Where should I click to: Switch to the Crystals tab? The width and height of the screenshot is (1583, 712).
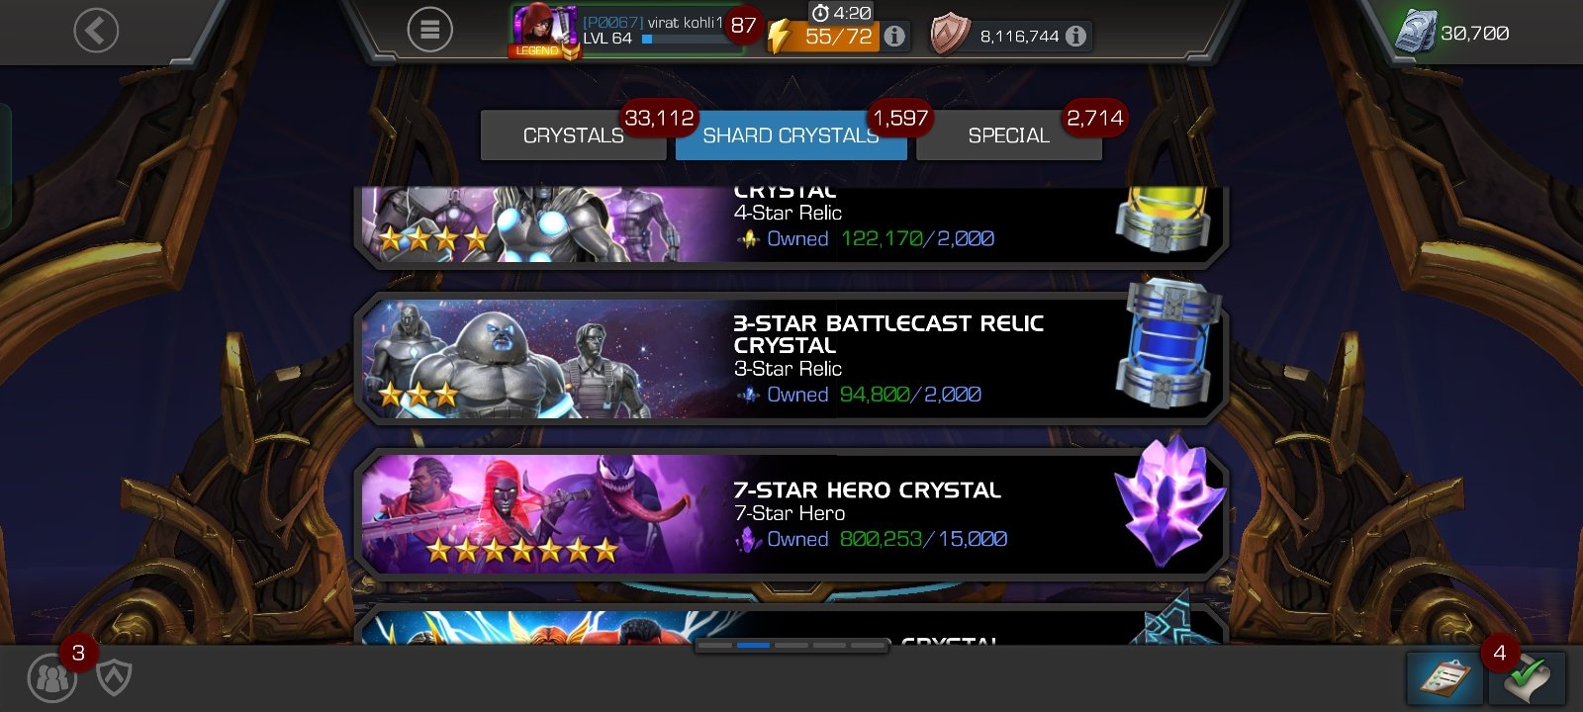pos(574,135)
